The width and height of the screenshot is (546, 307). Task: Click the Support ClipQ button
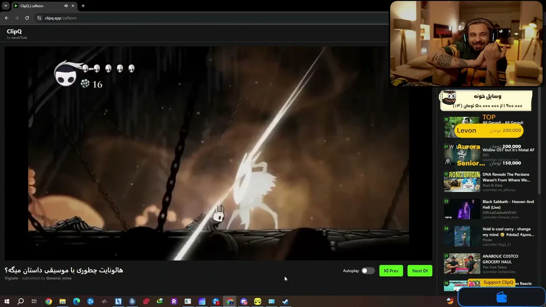pos(491,282)
